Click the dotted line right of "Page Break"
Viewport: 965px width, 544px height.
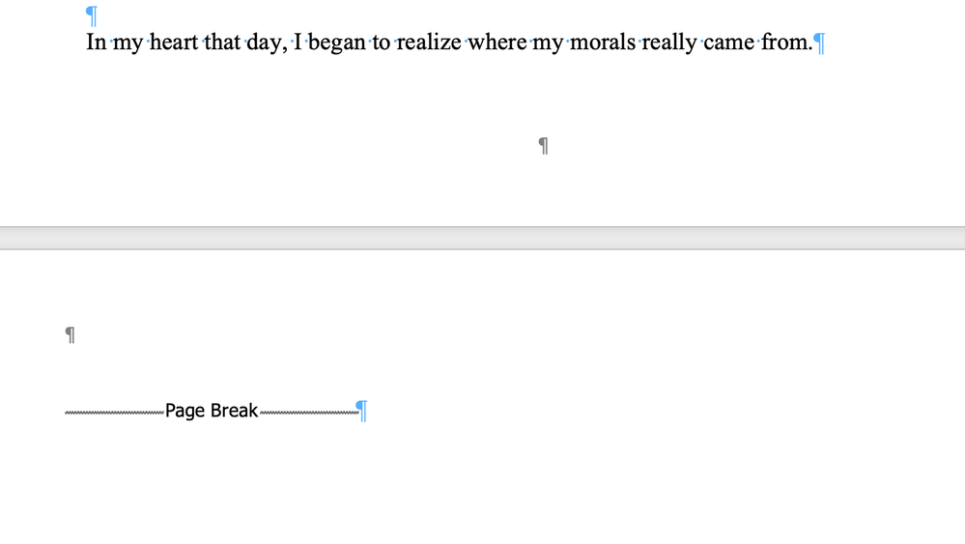point(309,413)
